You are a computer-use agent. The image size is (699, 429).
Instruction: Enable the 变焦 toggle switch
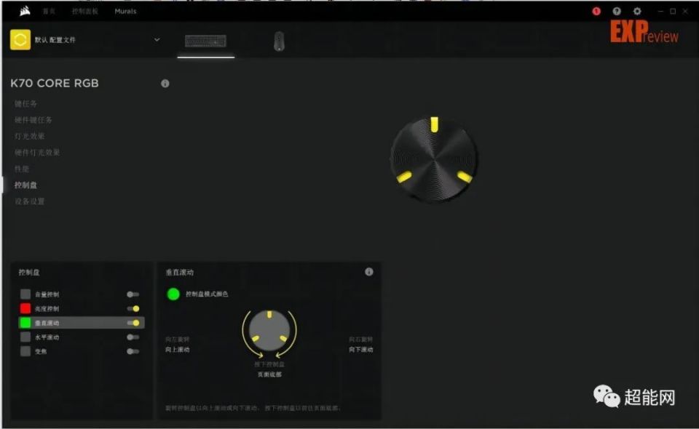pyautogui.click(x=133, y=351)
